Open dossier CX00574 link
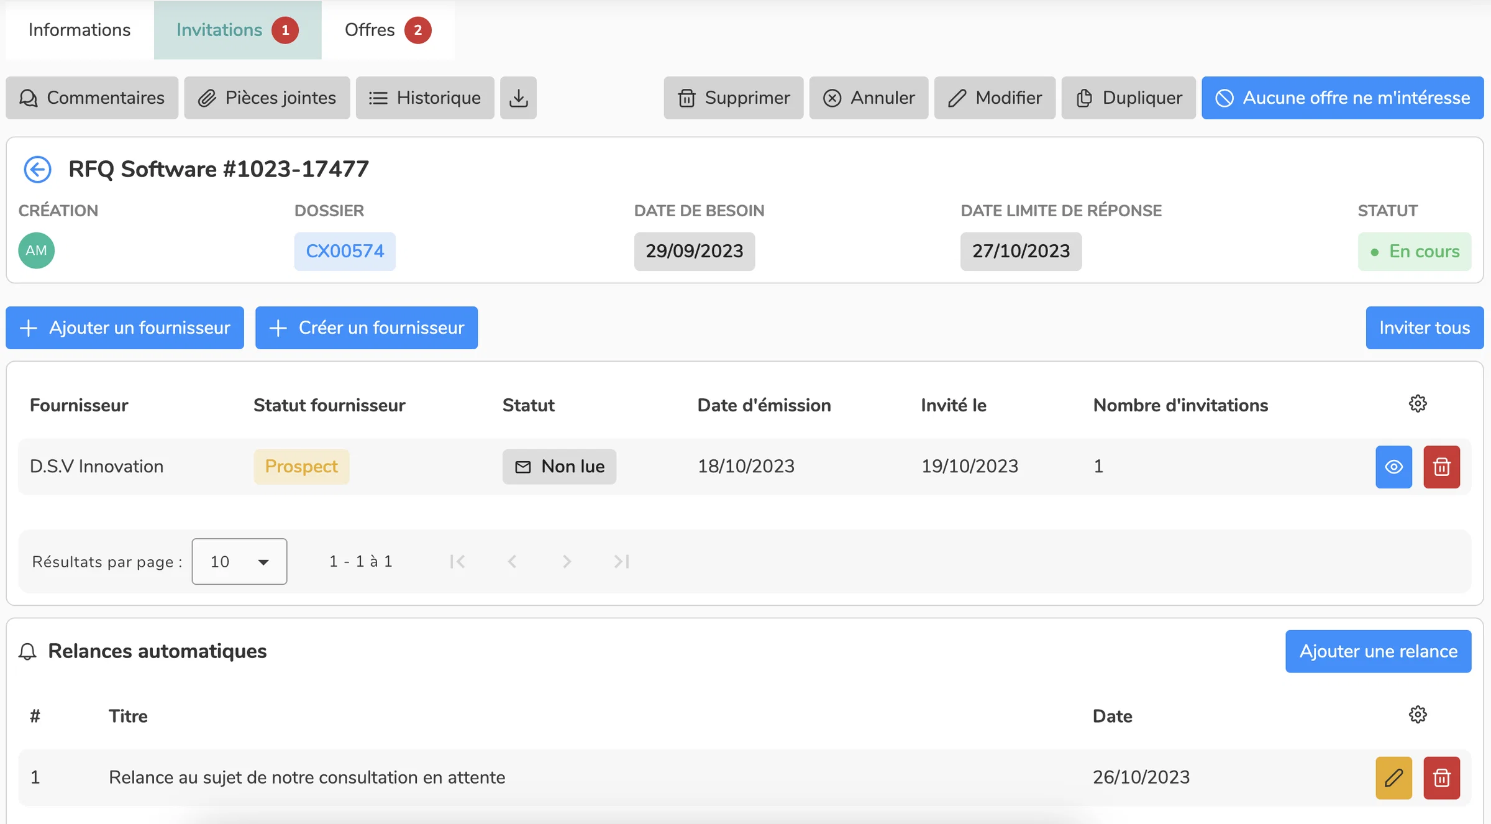This screenshot has height=824, width=1491. click(345, 251)
